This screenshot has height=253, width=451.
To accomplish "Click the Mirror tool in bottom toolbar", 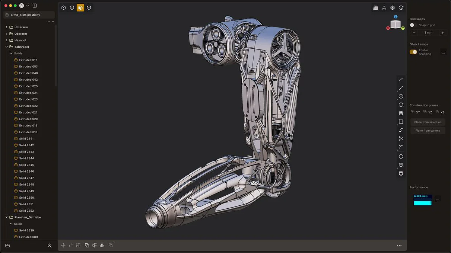I will point(102,245).
